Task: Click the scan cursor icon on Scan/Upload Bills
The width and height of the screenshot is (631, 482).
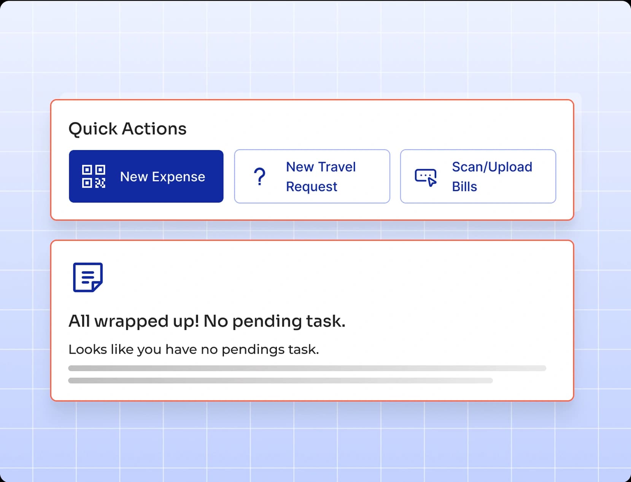Action: tap(425, 176)
